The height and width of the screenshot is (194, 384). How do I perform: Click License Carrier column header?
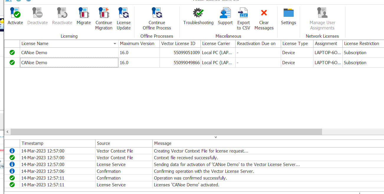pos(218,44)
